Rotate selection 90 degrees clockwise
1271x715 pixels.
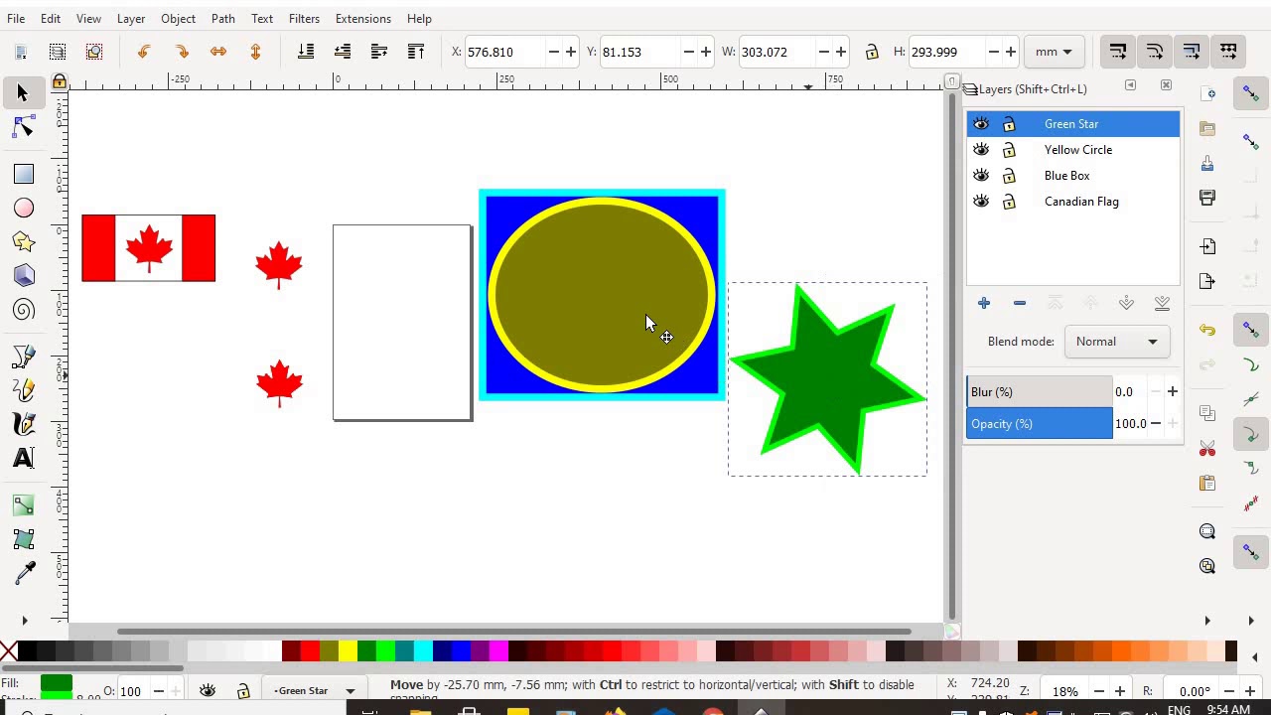click(x=181, y=52)
